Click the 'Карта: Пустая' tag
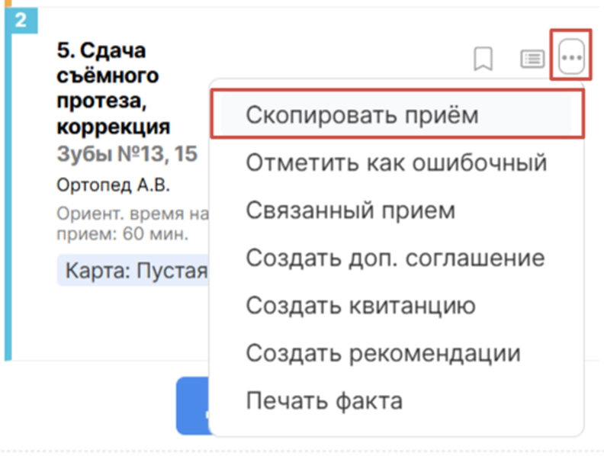Viewport: 604px width, 456px height. pos(133,270)
